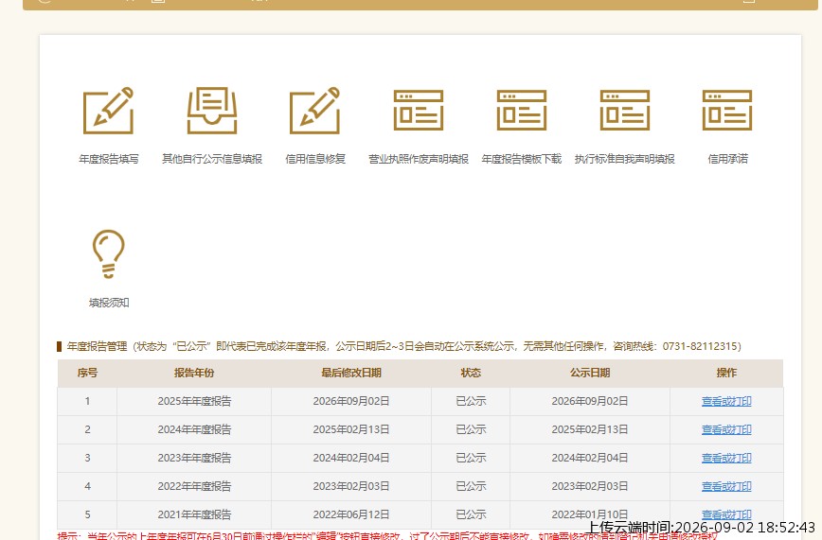
Task: Click 已公示 status of 2023 report
Action: (x=471, y=458)
